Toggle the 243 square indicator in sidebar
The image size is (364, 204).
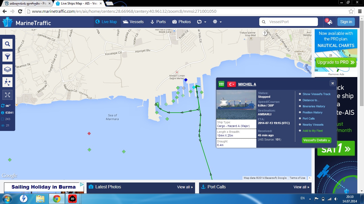tap(3, 119)
